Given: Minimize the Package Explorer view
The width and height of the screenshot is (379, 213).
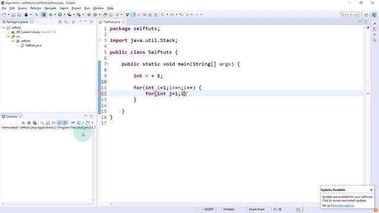Looking at the screenshot, I should (x=85, y=22).
